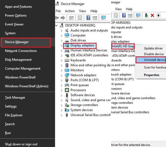Open Device Manager from the Win+X menu

(x=17, y=42)
